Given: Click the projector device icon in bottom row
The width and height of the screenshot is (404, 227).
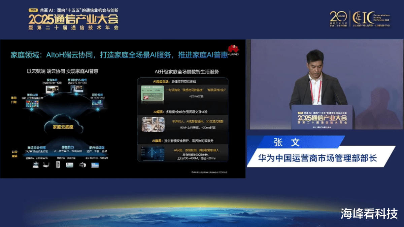Looking at the screenshot, I should [x=70, y=165].
